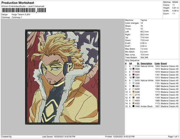Click the 'EndY:' label
The image size is (180, 139).
click(x=128, y=46)
